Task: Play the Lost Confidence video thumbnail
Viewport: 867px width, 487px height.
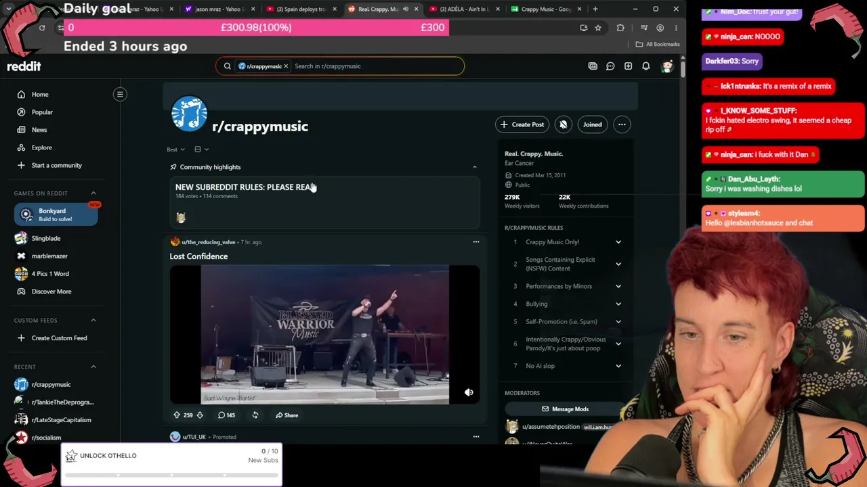Action: [x=324, y=335]
